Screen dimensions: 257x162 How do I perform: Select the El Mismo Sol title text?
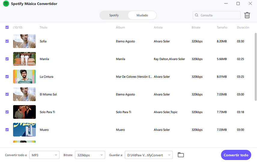(x=48, y=94)
